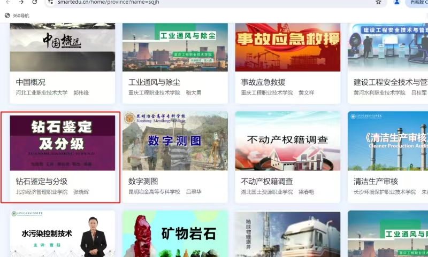The width and height of the screenshot is (428, 257).
Task: Open the 数字测图 course title link
Action: (x=143, y=181)
